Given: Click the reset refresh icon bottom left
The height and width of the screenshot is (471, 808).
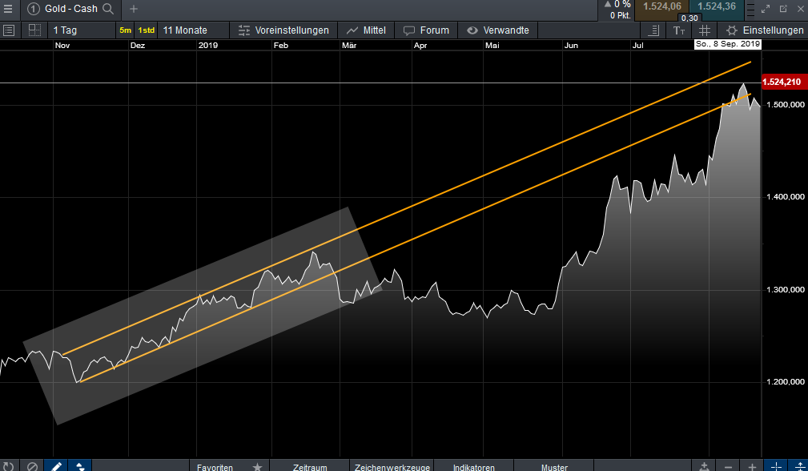Looking at the screenshot, I should pos(8,466).
